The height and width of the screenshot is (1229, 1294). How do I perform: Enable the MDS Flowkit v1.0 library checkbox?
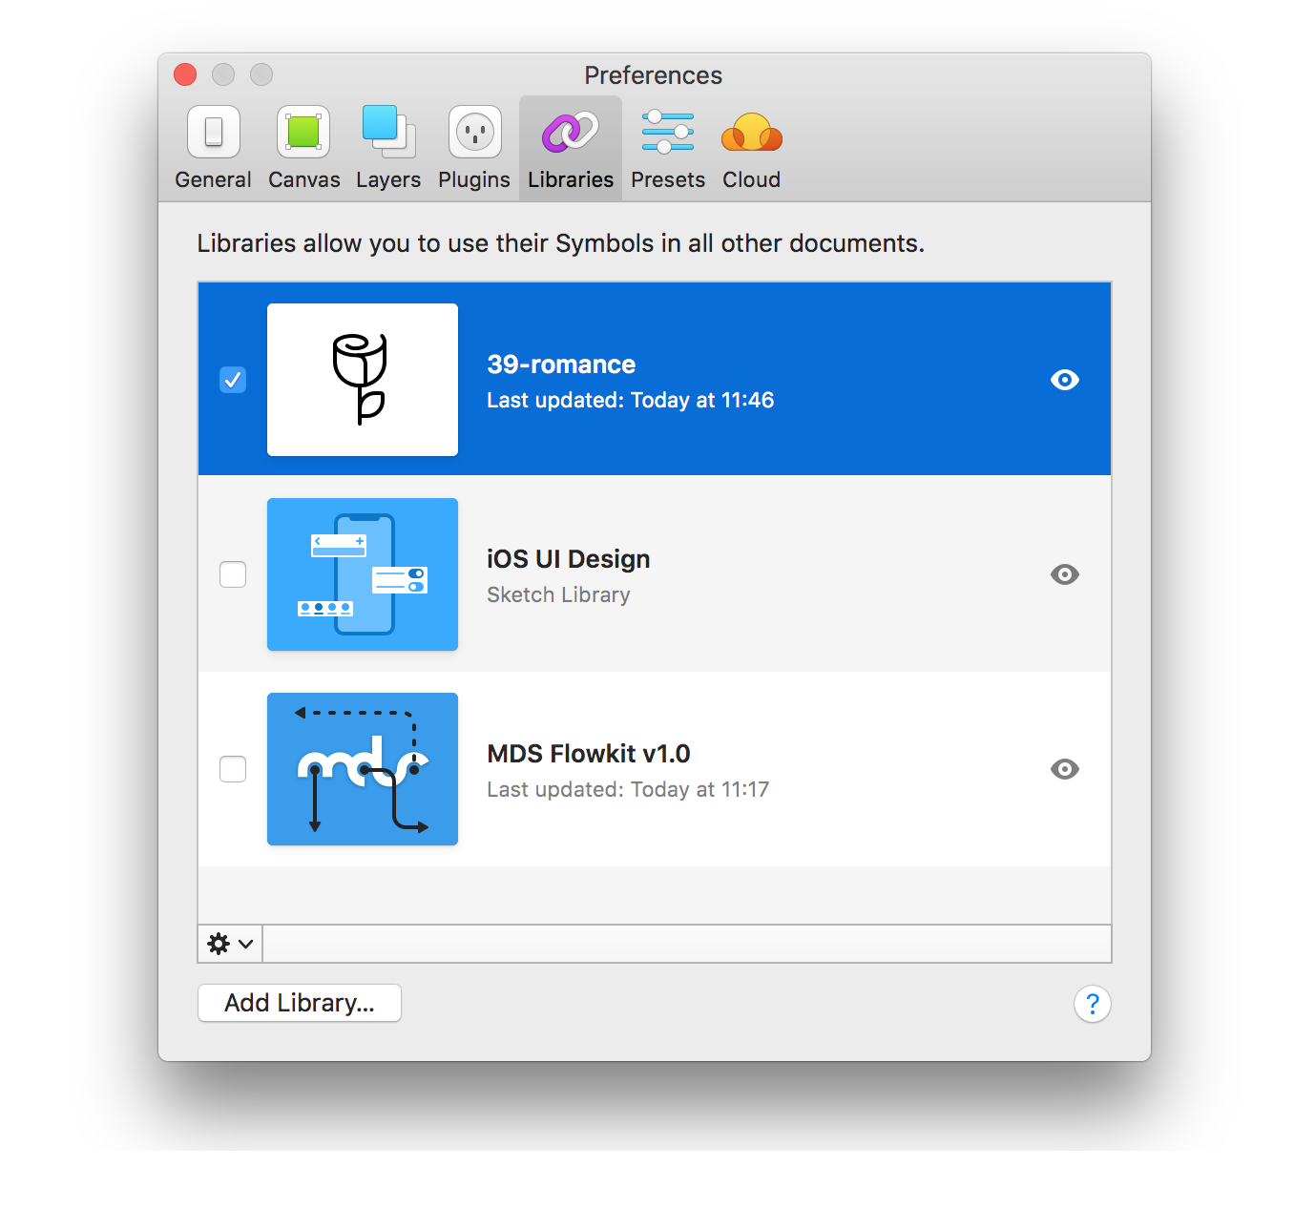[233, 769]
